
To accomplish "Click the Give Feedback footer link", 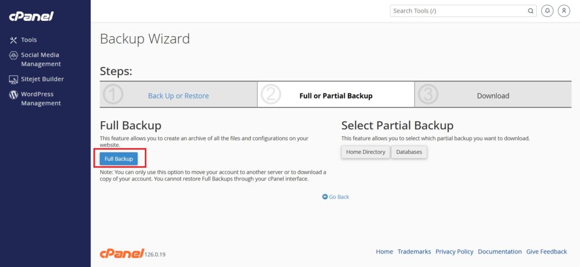I will [547, 252].
